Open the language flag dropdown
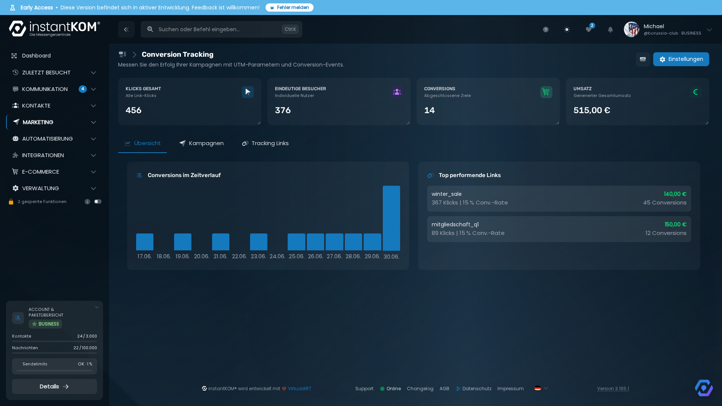The height and width of the screenshot is (406, 722). click(x=541, y=388)
